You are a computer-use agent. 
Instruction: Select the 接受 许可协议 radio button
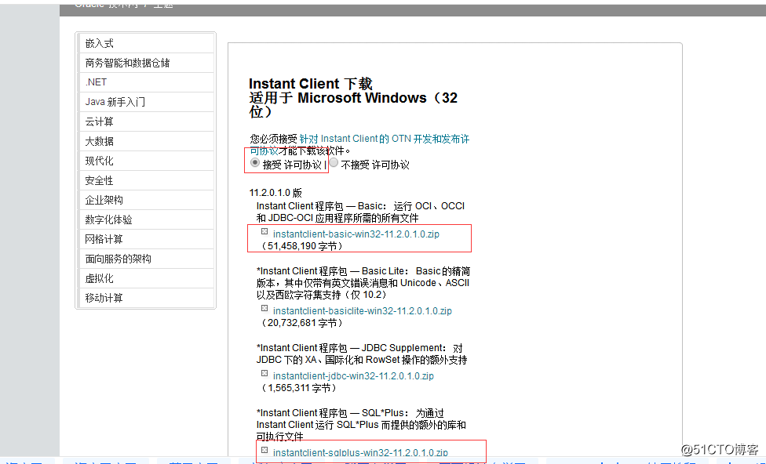254,162
